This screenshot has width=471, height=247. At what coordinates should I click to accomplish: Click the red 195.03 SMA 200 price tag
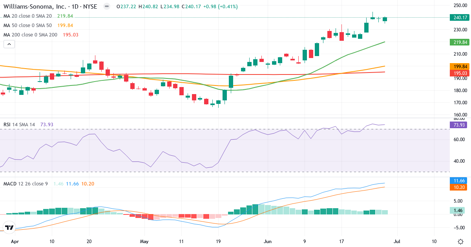(x=459, y=73)
